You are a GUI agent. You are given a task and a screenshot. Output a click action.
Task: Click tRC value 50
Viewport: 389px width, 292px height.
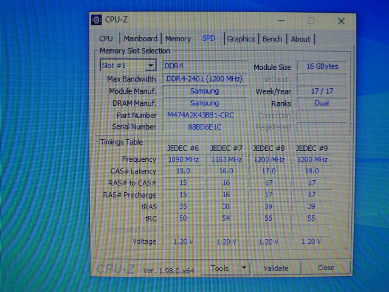pyautogui.click(x=184, y=218)
